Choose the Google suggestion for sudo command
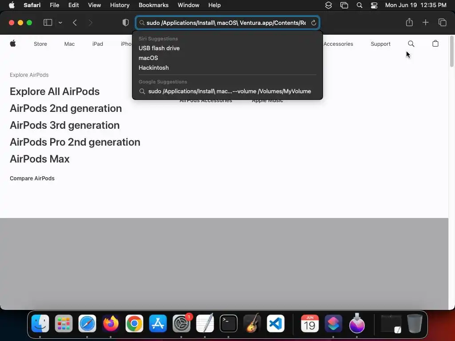 227,91
